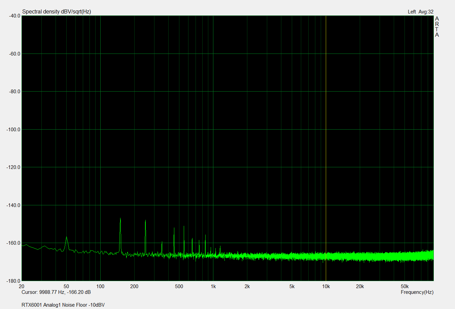This screenshot has height=309, width=455.
Task: Click the -120.0 y-axis label
Action: click(x=13, y=167)
